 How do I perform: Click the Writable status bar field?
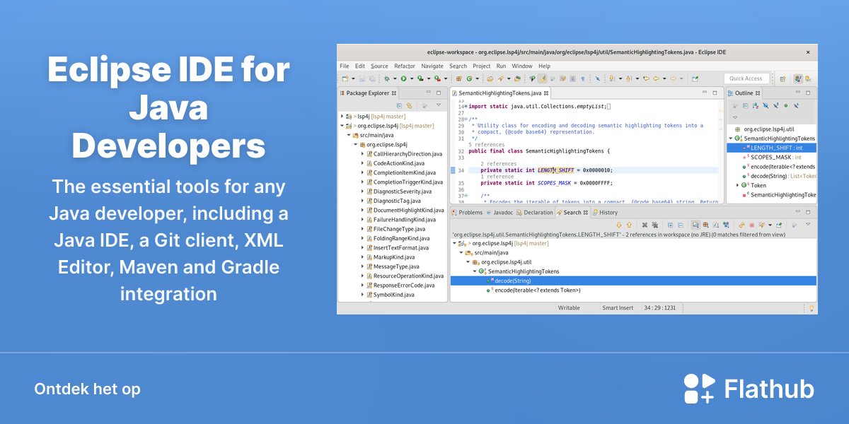[569, 308]
